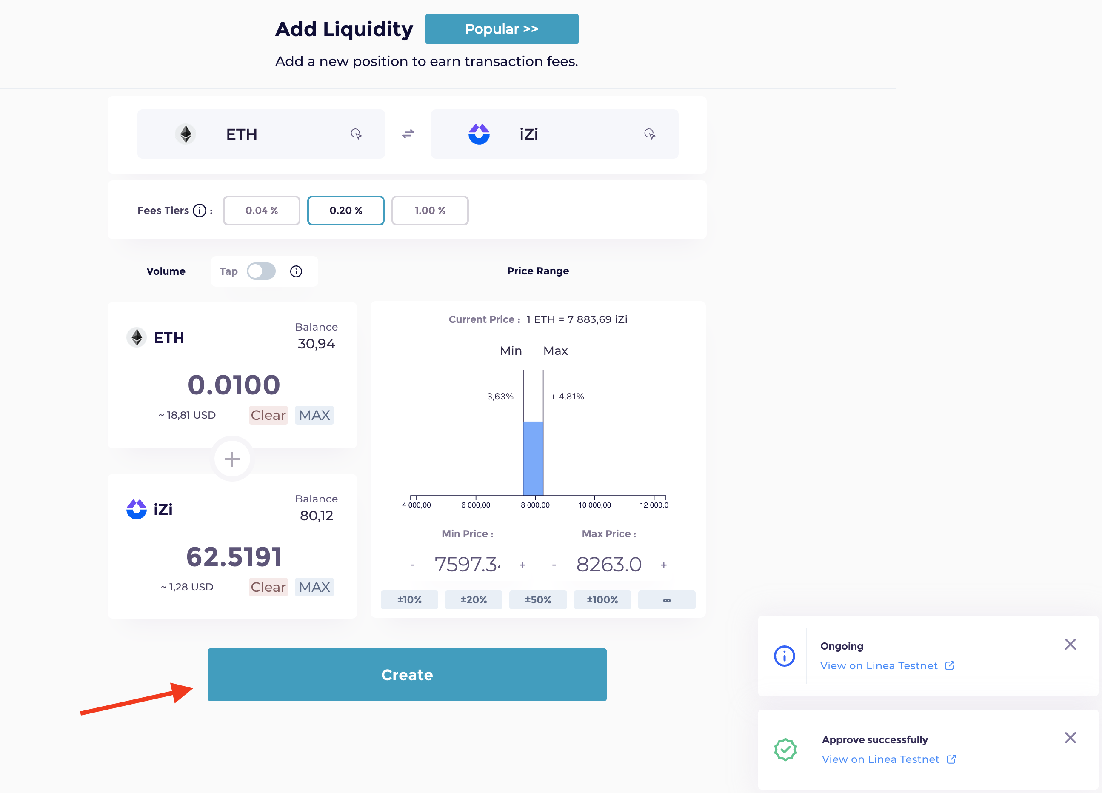Select the infinity price range preset
1102x793 pixels.
pyautogui.click(x=667, y=599)
